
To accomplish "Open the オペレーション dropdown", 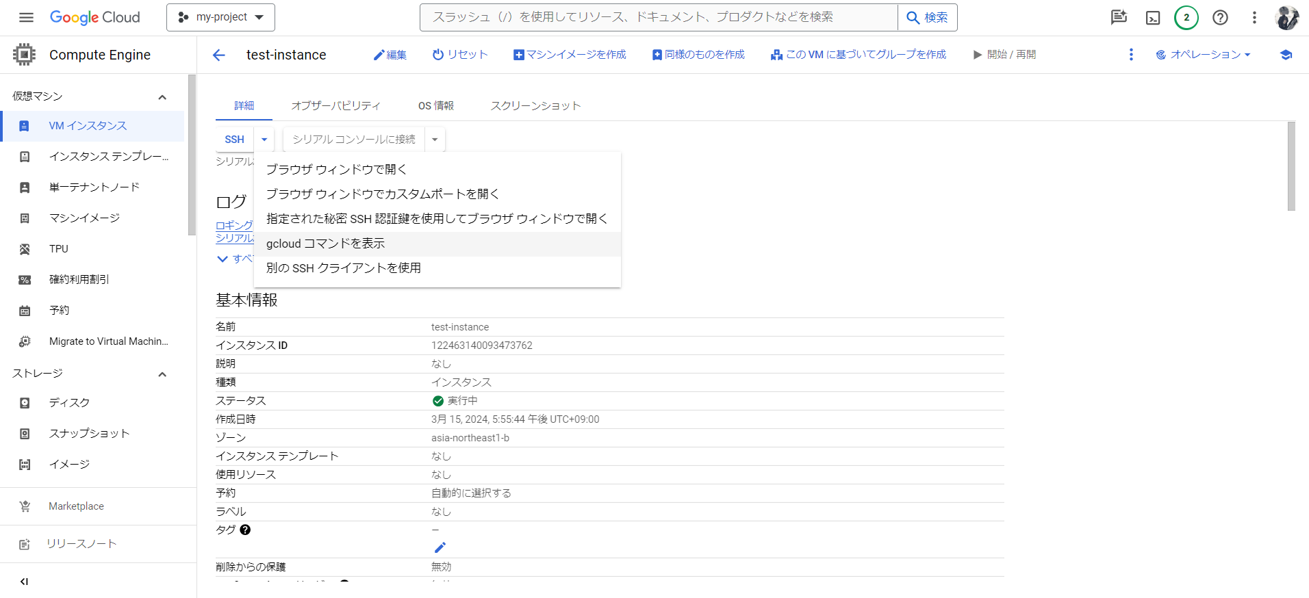I will click(x=1203, y=55).
